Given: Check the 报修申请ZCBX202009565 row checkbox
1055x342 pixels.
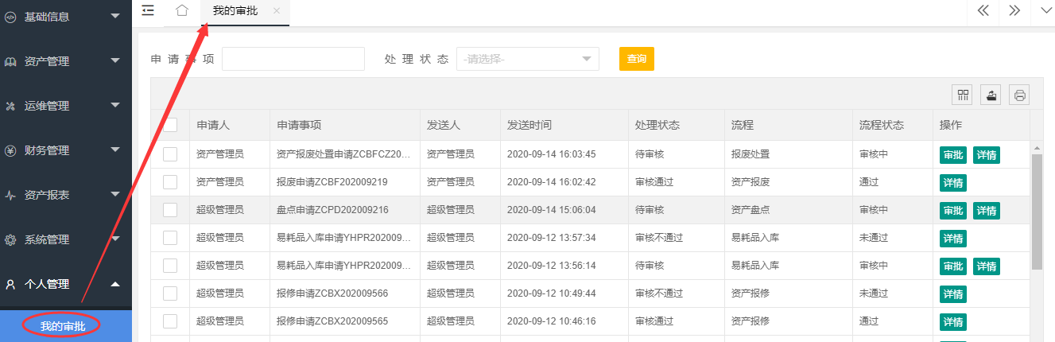Looking at the screenshot, I should [x=170, y=321].
